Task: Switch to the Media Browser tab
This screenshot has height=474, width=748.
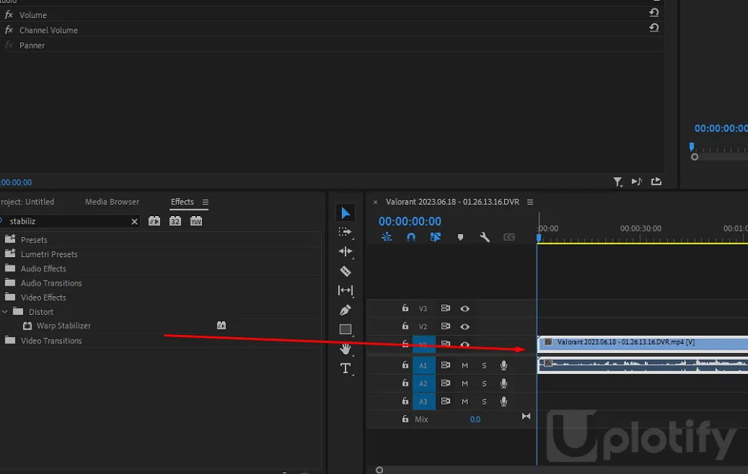Action: coord(112,202)
